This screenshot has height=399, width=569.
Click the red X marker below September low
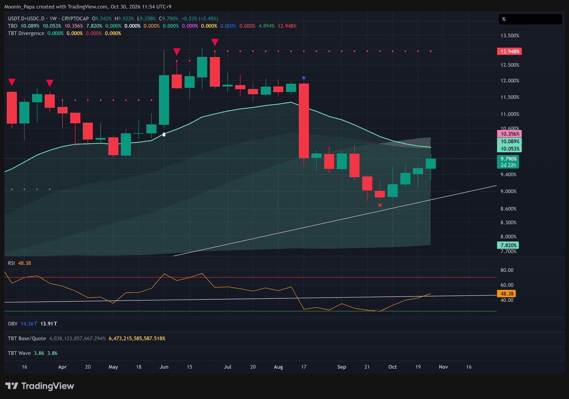380,205
